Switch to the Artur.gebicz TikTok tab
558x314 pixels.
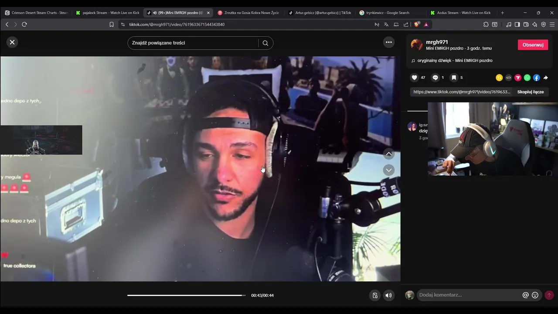[x=320, y=13]
